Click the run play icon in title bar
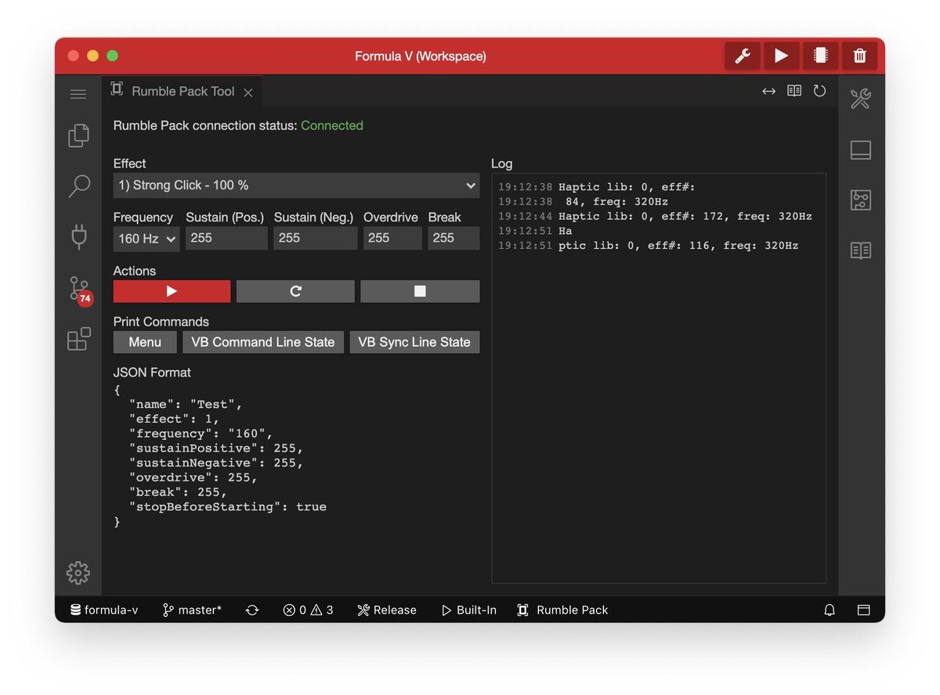940x695 pixels. tap(781, 56)
